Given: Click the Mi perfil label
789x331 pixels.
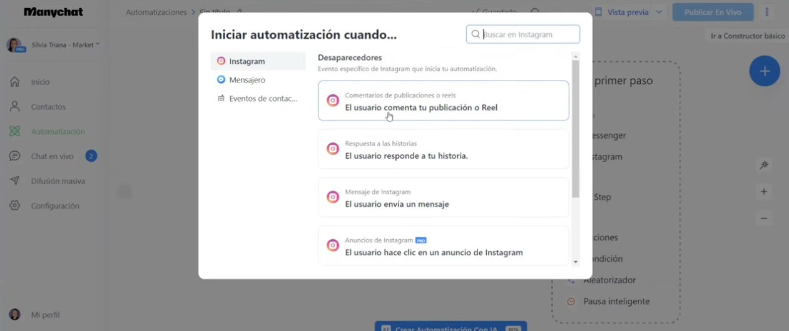Looking at the screenshot, I should point(46,315).
